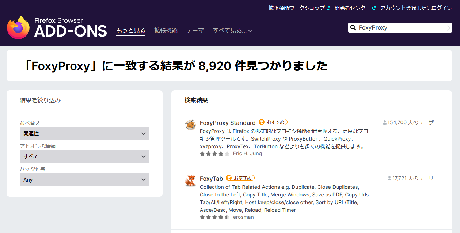Click the star rating for FoxyProxy Standard
This screenshot has height=233, width=460.
pos(214,154)
